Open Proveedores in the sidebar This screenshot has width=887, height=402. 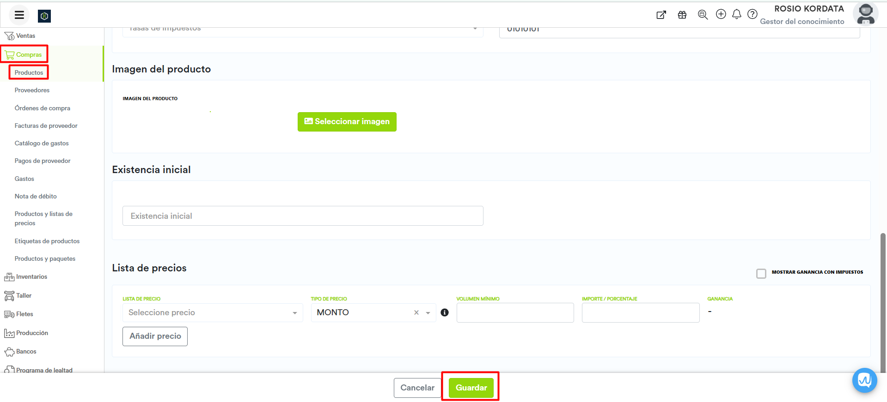(x=32, y=90)
